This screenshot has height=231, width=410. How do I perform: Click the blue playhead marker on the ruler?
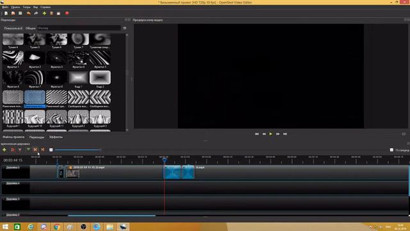click(164, 160)
